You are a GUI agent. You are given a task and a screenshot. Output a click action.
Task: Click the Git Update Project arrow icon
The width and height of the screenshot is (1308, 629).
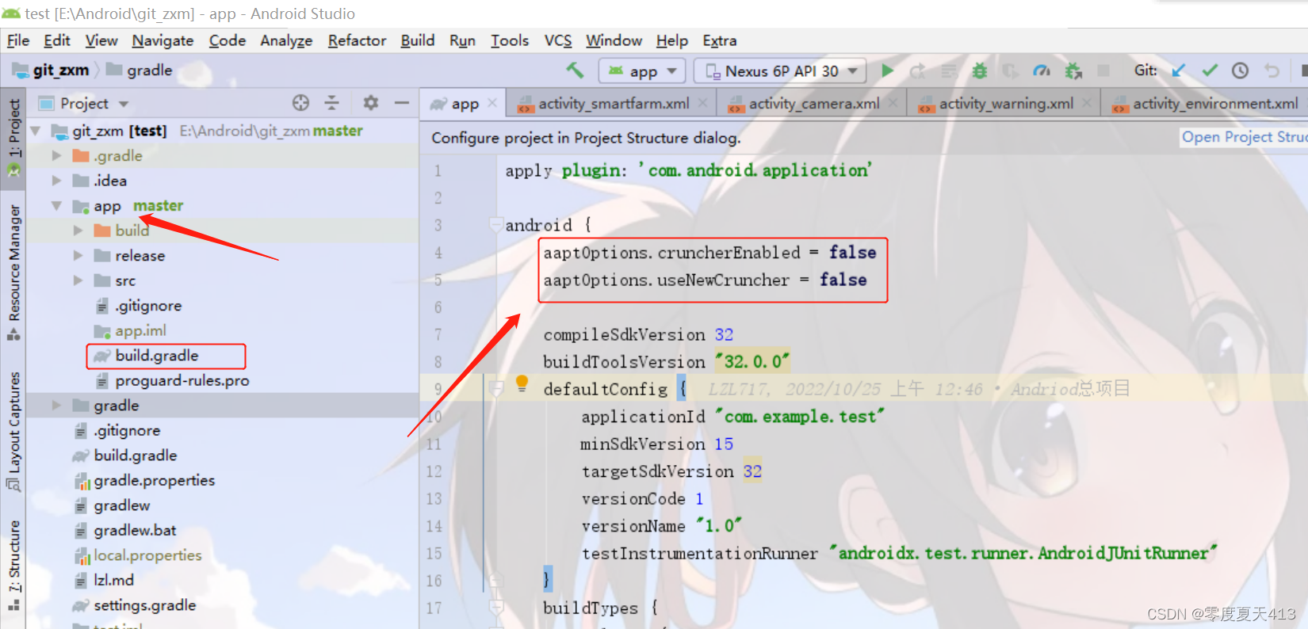(x=1179, y=71)
